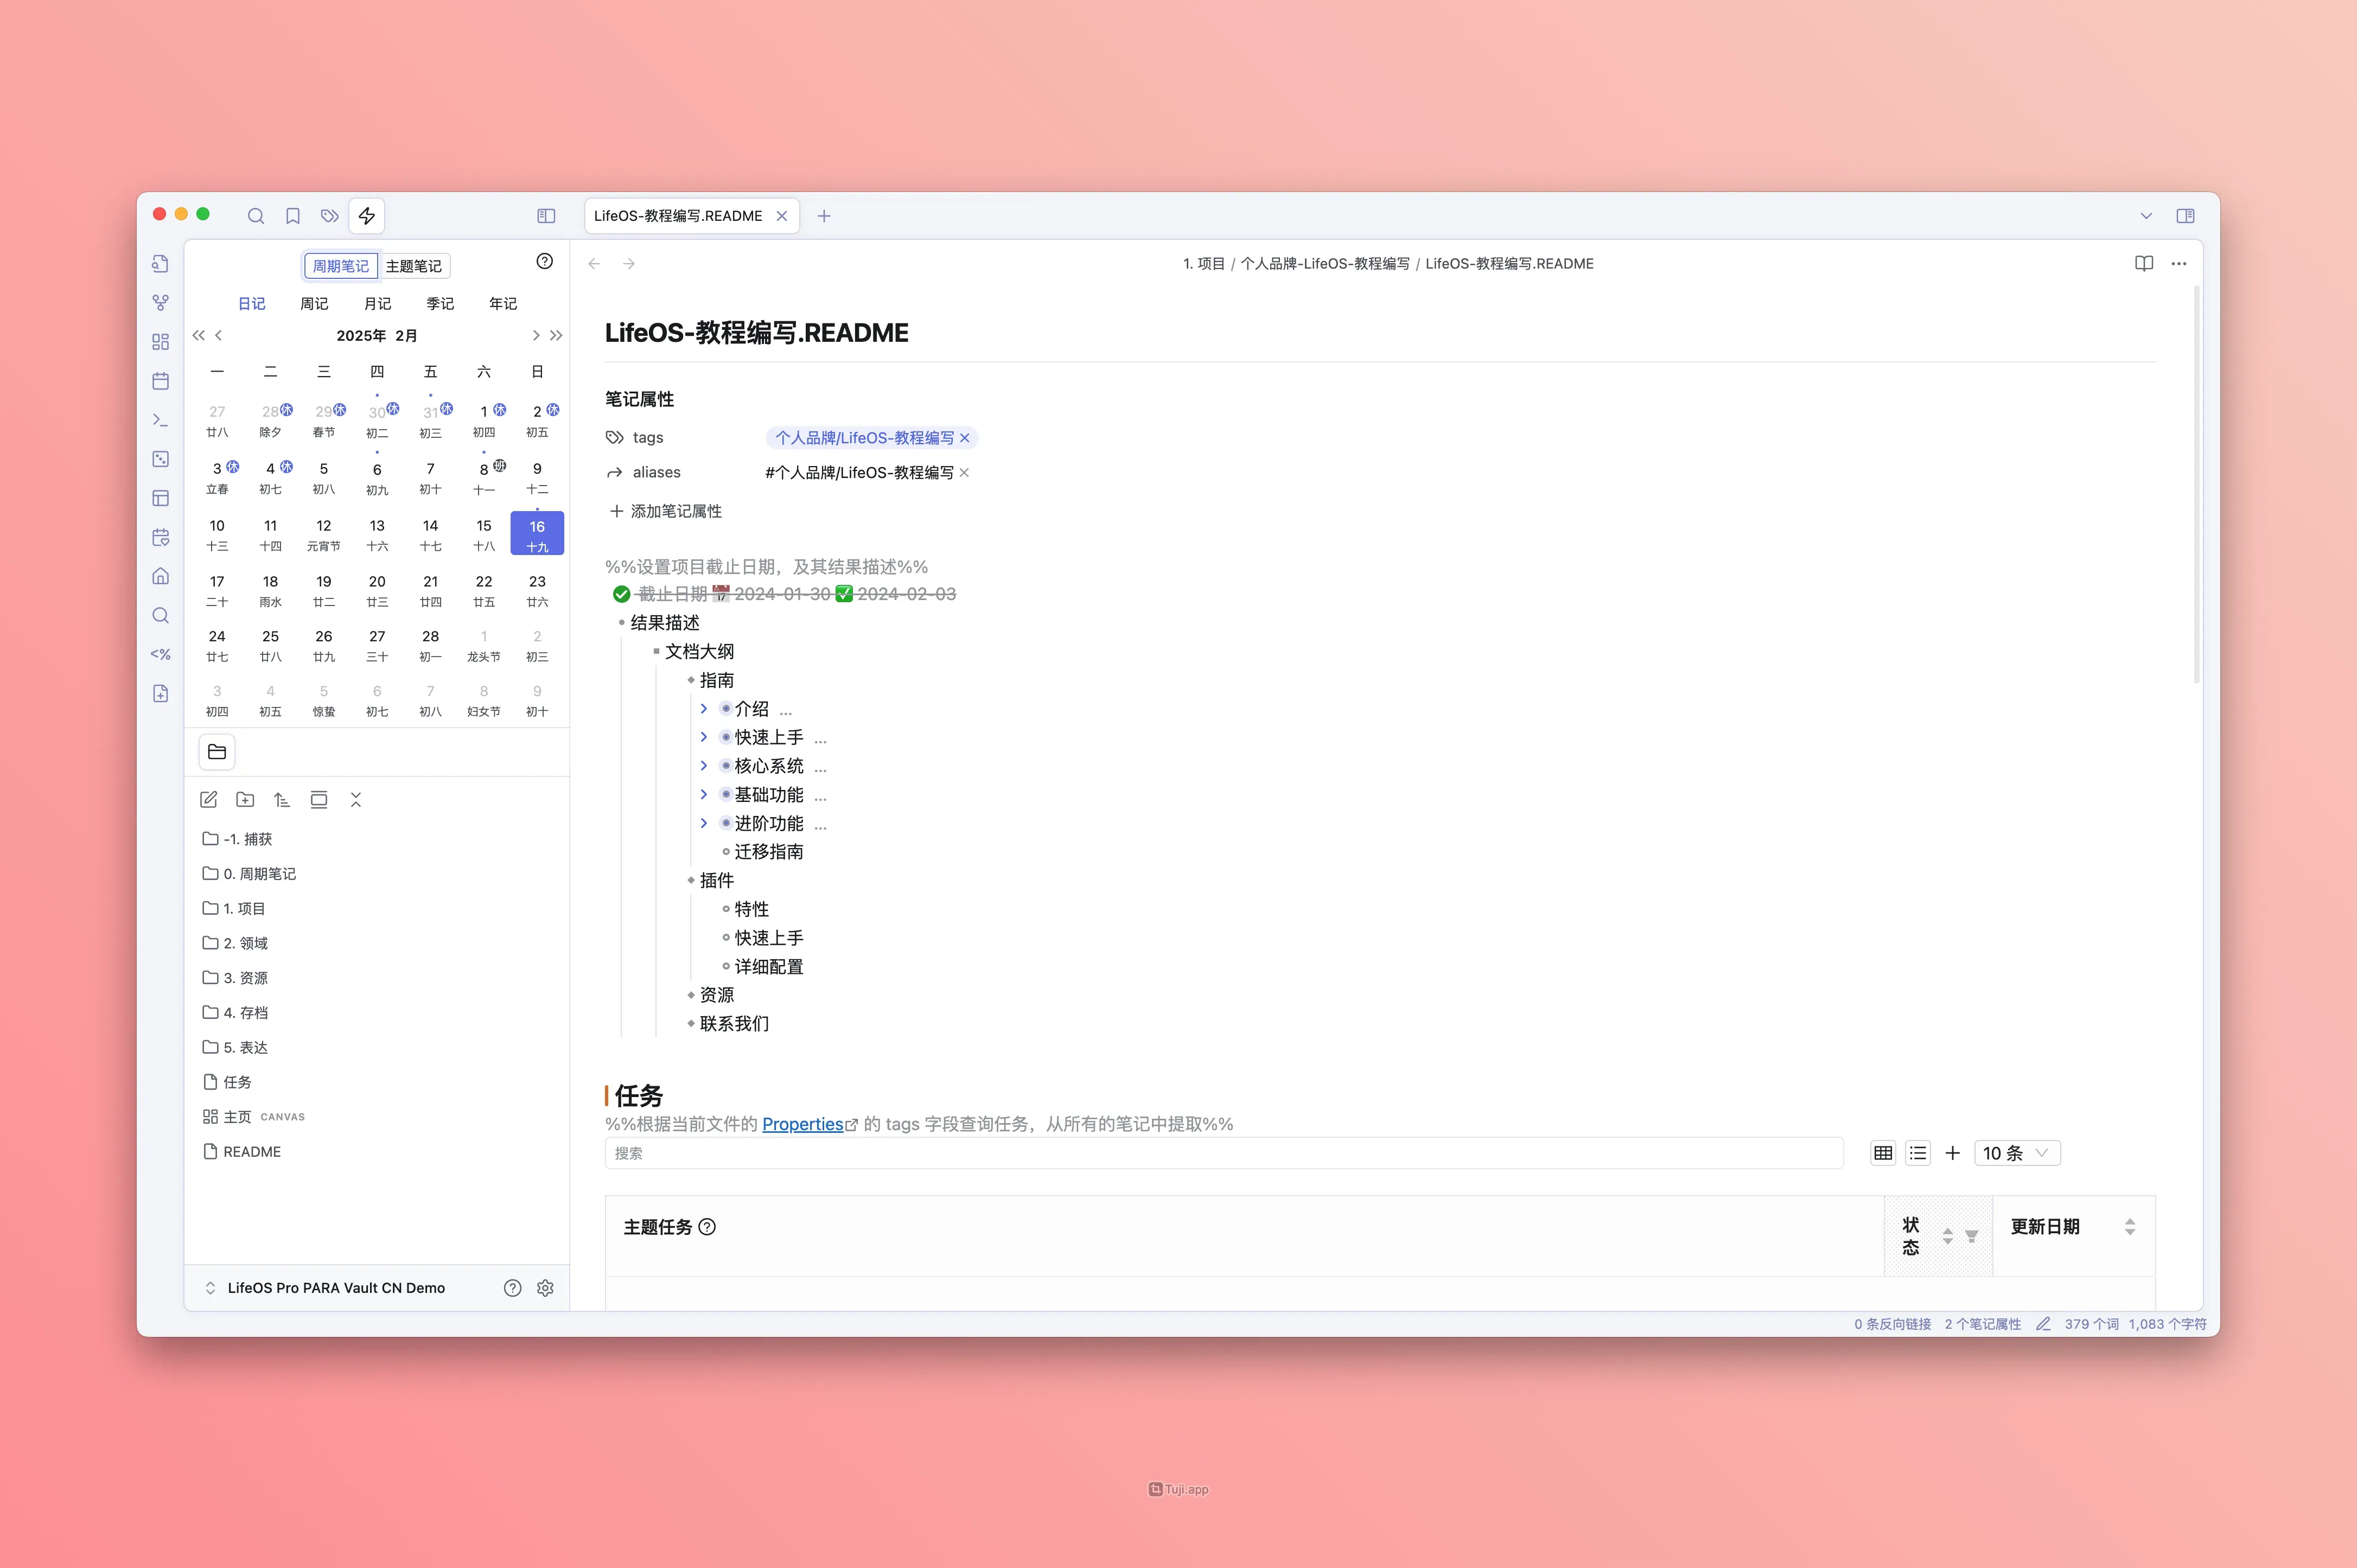Click the 搜索 task search field
The height and width of the screenshot is (1568, 2357).
coord(1223,1153)
